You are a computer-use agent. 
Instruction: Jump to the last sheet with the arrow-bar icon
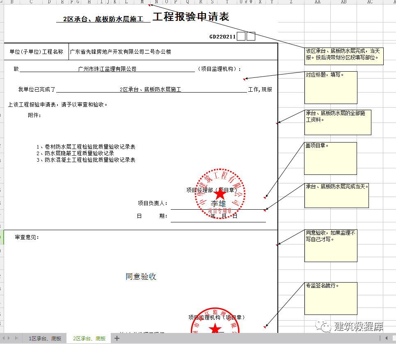point(16,338)
